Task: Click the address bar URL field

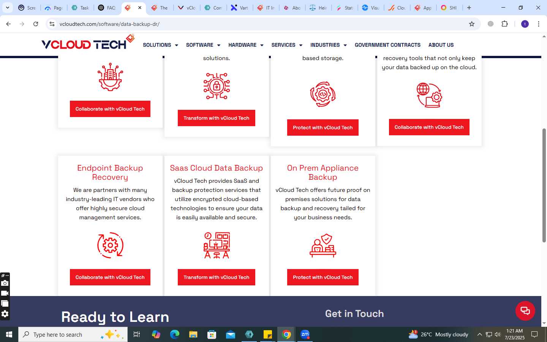Action: pyautogui.click(x=262, y=24)
